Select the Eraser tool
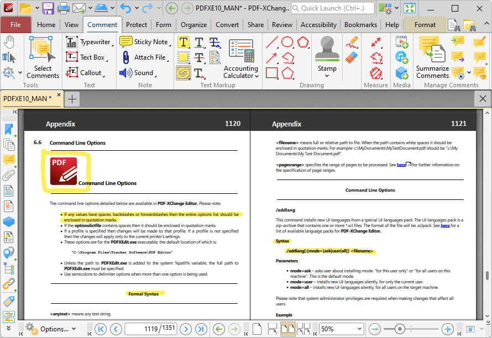492x338 pixels. [x=352, y=57]
